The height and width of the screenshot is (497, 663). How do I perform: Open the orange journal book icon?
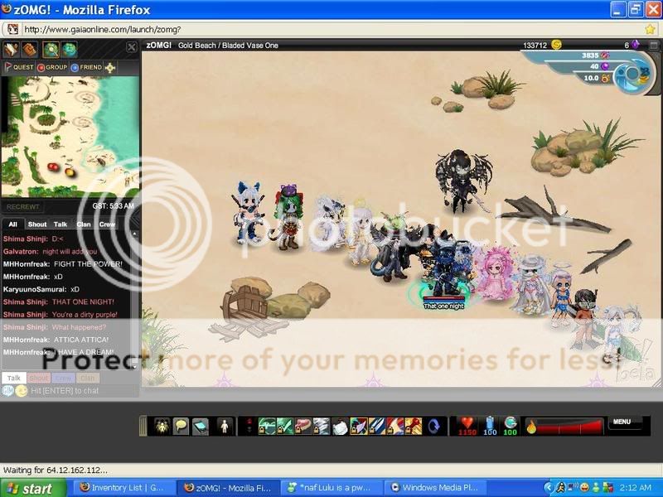tap(30, 50)
